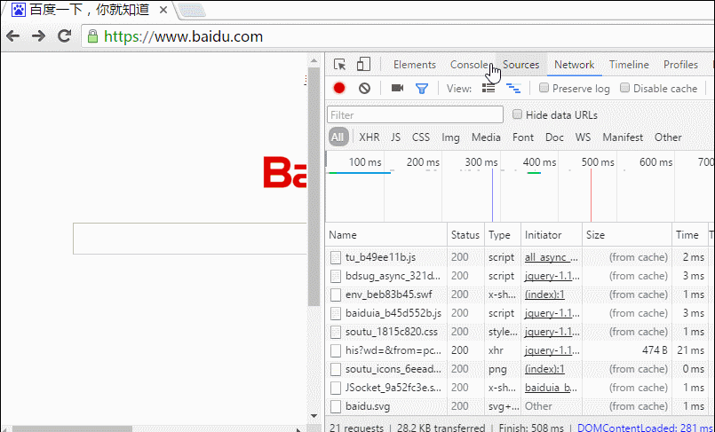Toggle the blue filter funnel icon
The height and width of the screenshot is (432, 715).
point(422,89)
